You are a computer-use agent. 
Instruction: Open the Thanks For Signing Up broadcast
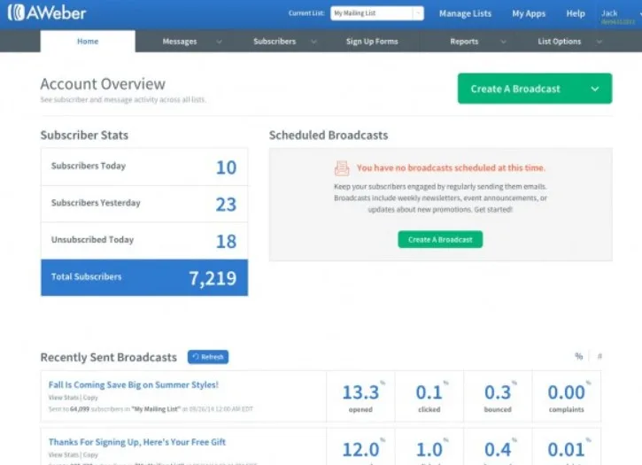coord(137,442)
